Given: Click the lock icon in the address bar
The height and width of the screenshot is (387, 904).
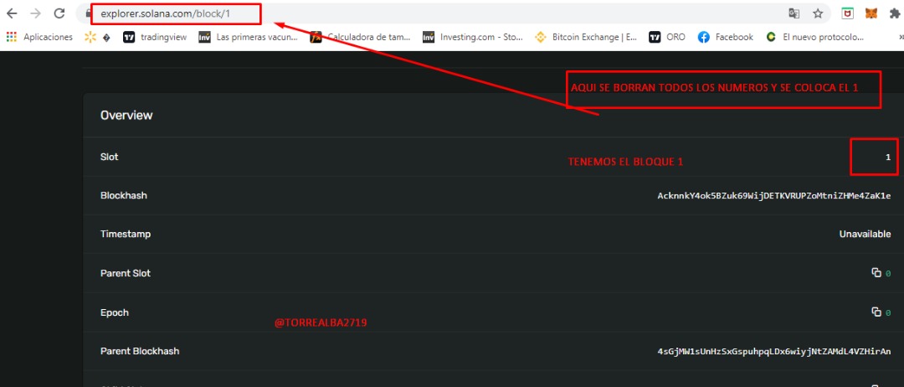Looking at the screenshot, I should (x=88, y=13).
